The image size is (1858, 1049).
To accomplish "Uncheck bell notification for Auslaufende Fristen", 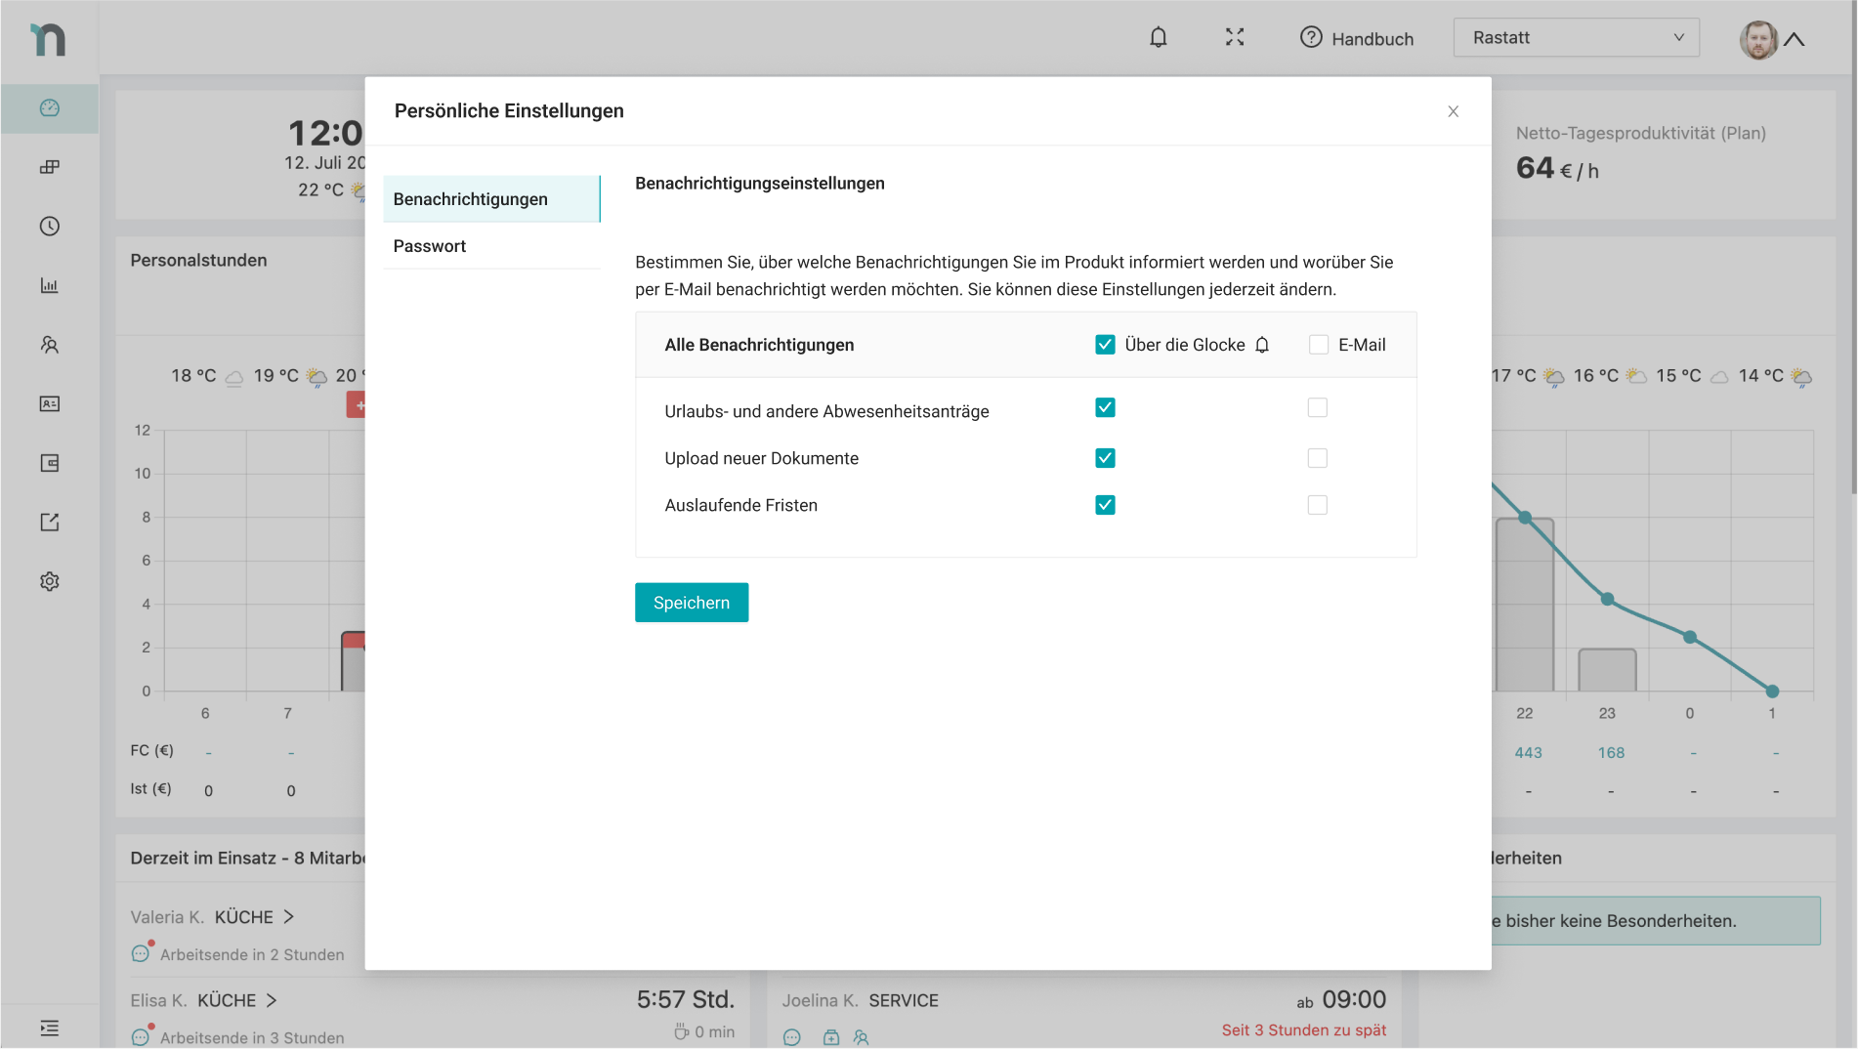I will click(1105, 505).
